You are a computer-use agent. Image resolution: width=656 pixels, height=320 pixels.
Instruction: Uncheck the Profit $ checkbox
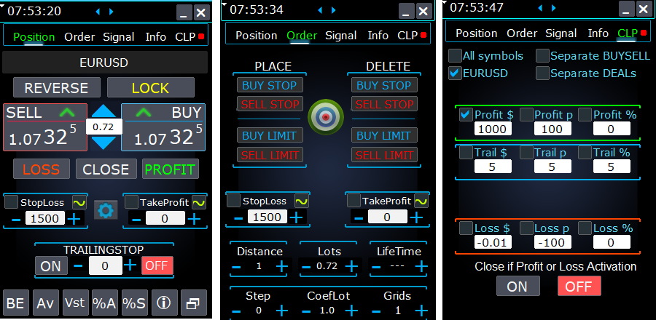[x=466, y=114]
